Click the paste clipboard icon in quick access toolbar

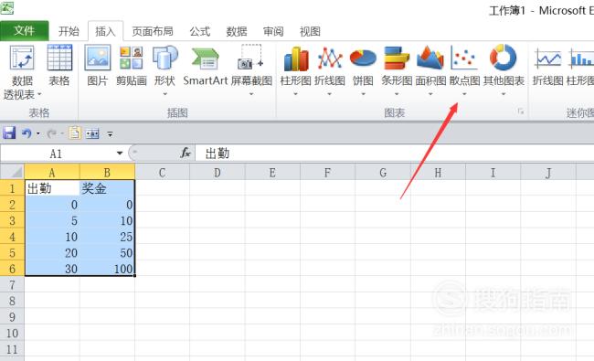pos(75,133)
